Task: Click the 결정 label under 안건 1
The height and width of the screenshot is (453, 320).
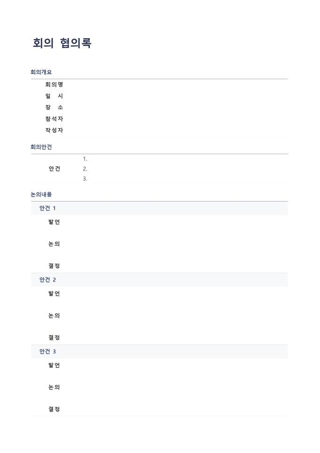Action: pyautogui.click(x=54, y=266)
